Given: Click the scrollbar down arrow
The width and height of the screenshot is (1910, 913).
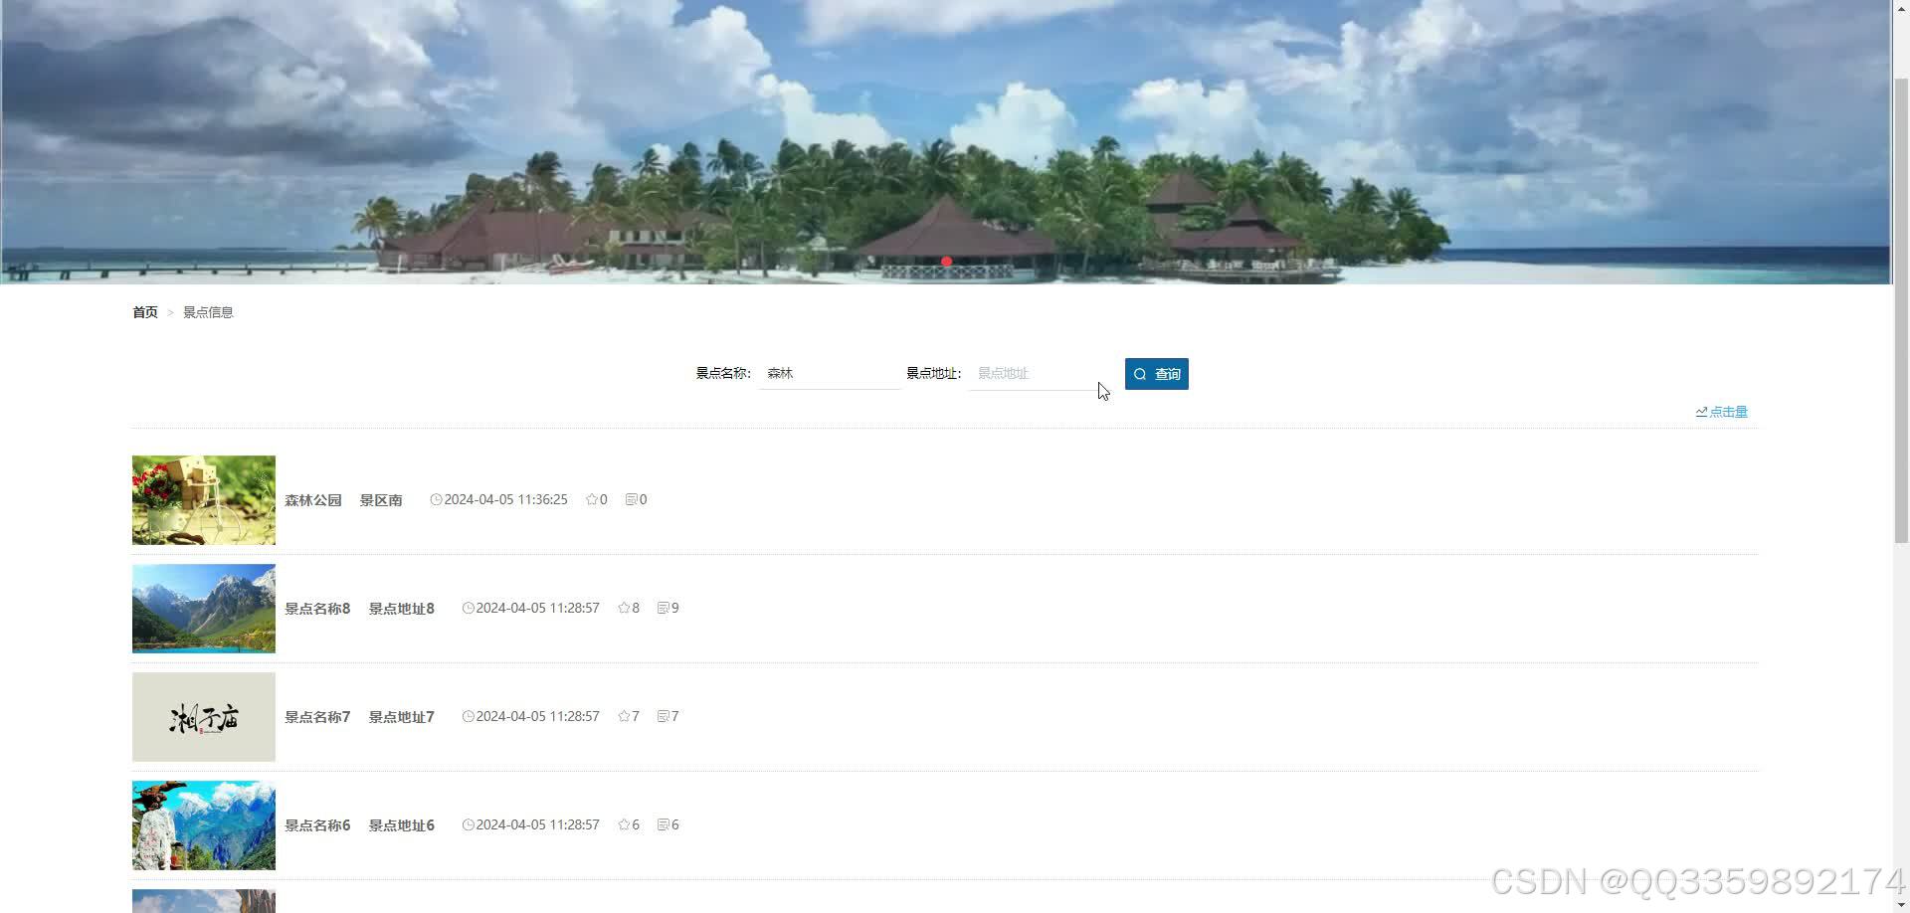Looking at the screenshot, I should (x=1901, y=904).
